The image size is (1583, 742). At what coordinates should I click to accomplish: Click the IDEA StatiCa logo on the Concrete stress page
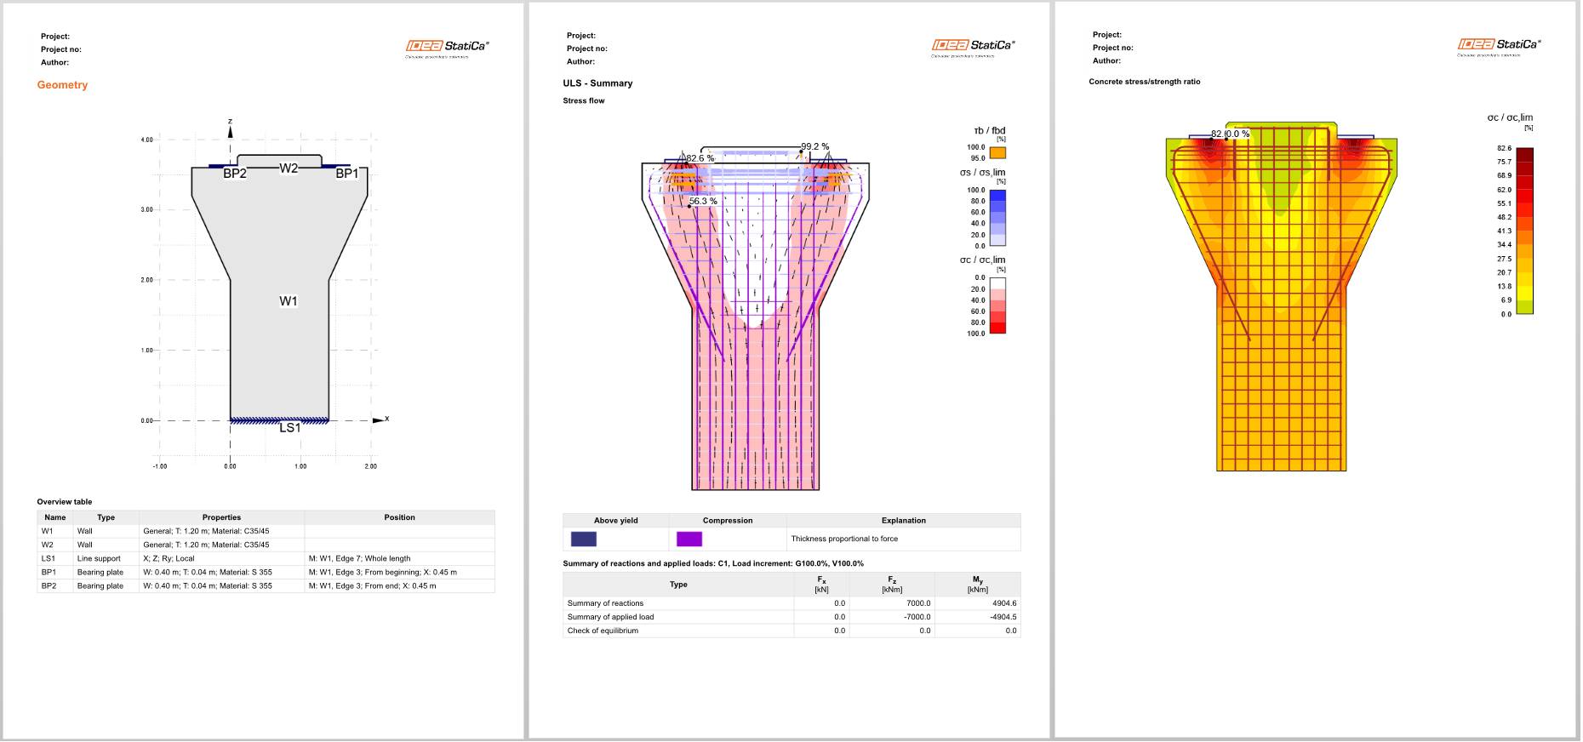coord(1499,45)
